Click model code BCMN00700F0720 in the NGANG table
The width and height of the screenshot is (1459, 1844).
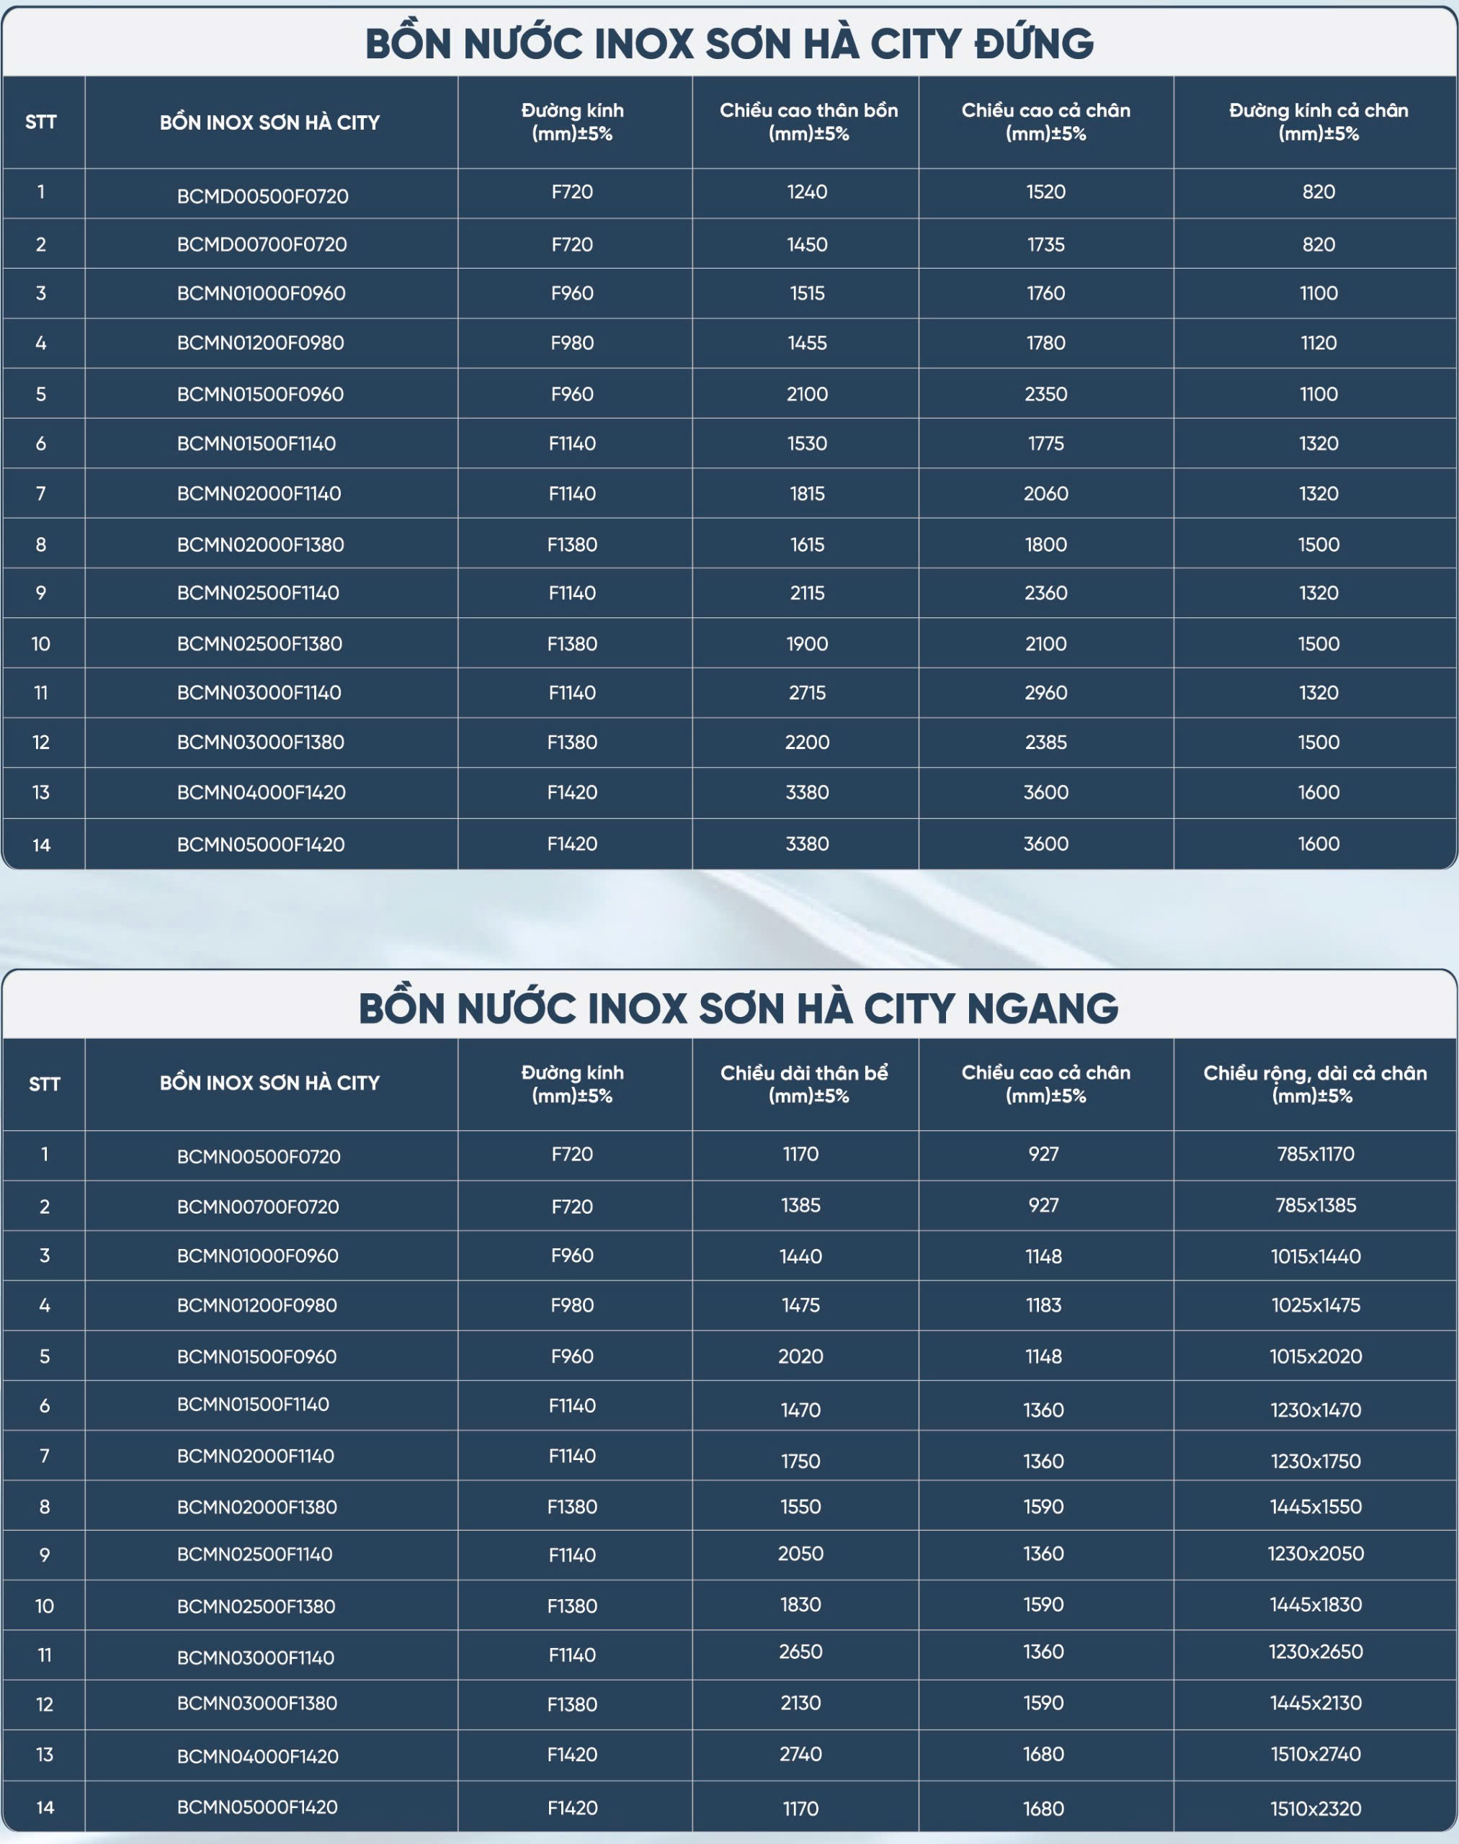258,1207
